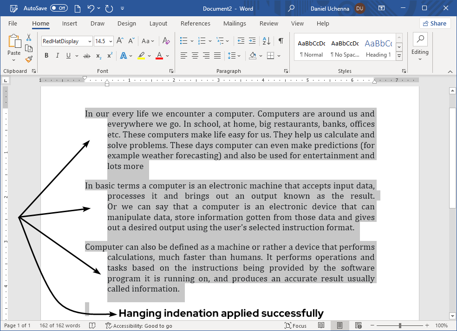
Task: Toggle show/hide paragraph marks
Action: point(281,41)
